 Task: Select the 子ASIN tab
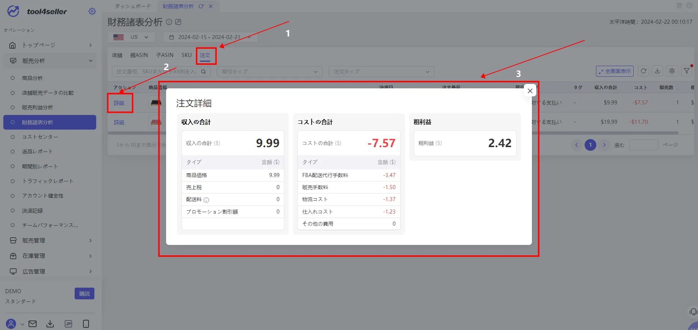point(165,55)
